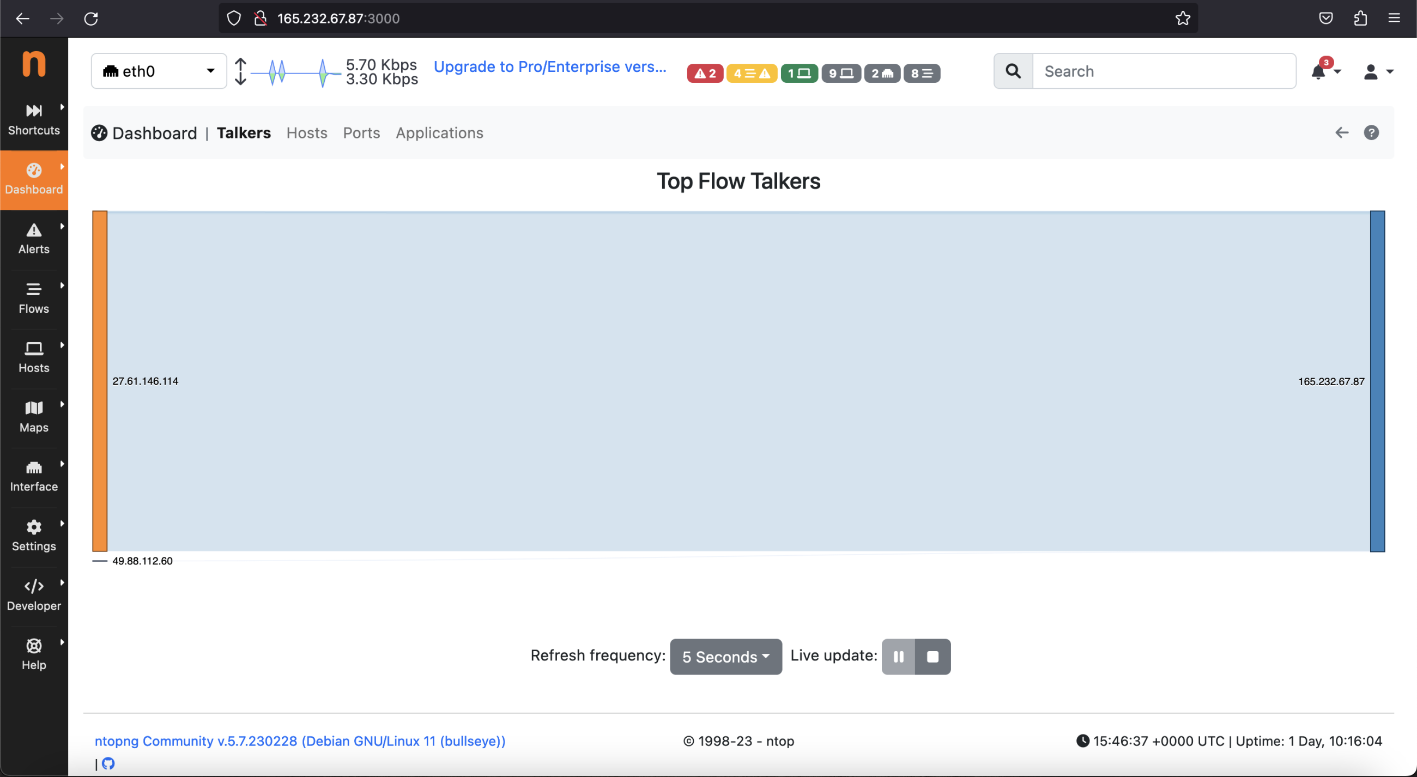Image resolution: width=1417 pixels, height=777 pixels.
Task: Open the Developer code icon
Action: [x=34, y=586]
